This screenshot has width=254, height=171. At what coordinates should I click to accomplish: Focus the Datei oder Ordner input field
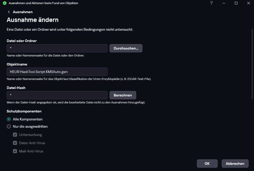point(57,48)
